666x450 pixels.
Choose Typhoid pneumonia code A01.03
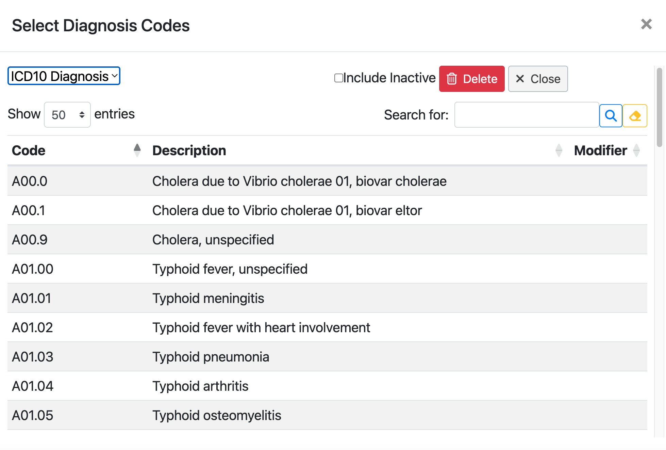pos(211,357)
